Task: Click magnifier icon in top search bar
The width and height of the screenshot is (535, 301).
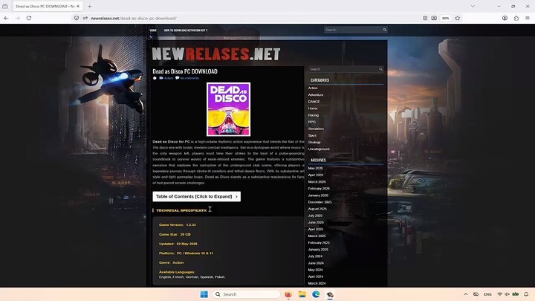Action: (x=385, y=30)
